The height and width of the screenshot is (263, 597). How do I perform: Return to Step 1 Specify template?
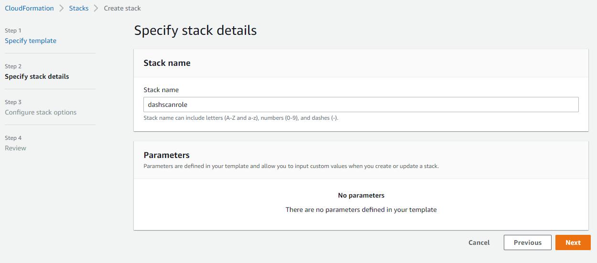click(31, 41)
